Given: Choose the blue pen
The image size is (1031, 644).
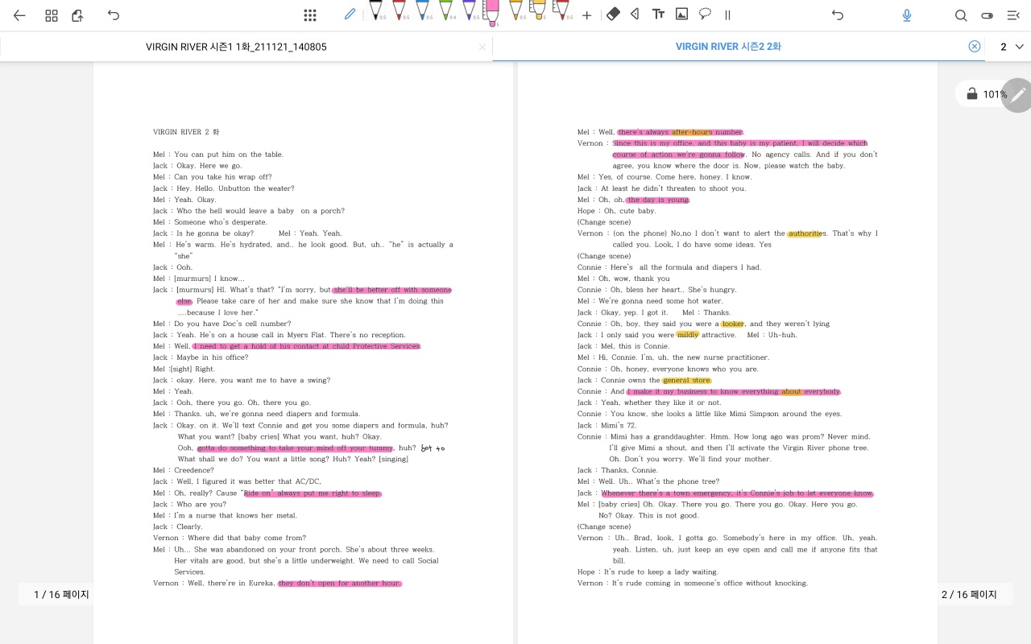Looking at the screenshot, I should pos(422,10).
